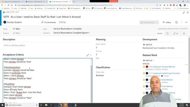
Task: Click the Windows taskbar search box
Action: (x=22, y=105)
